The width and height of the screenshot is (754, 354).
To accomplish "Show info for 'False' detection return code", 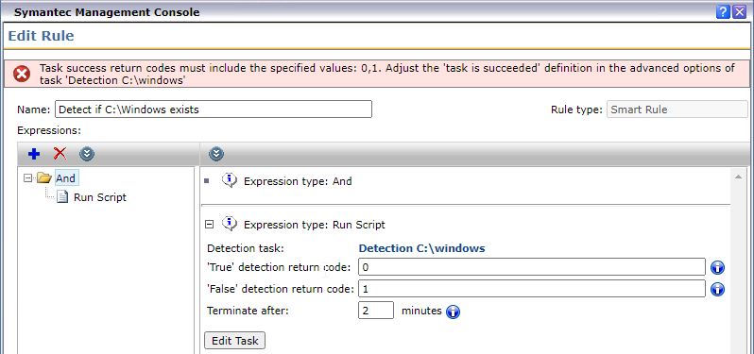I will pos(717,289).
